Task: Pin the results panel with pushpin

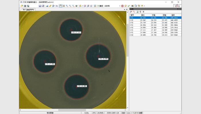Action: [x=177, y=9]
